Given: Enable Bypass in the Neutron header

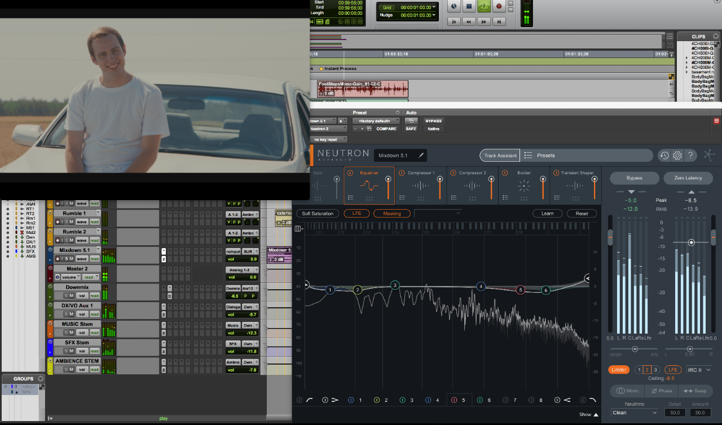Looking at the screenshot, I should (634, 178).
